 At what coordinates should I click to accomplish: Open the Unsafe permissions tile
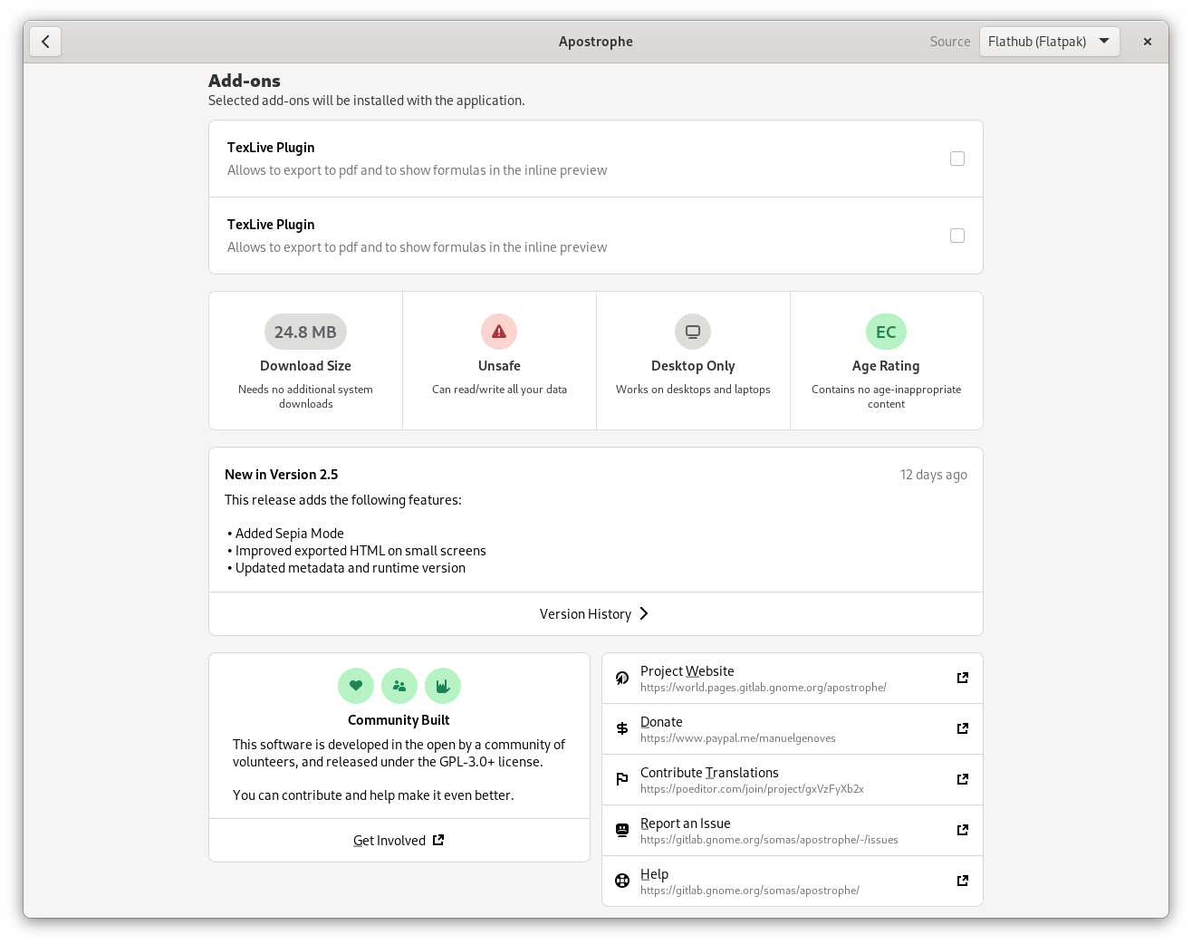pyautogui.click(x=499, y=361)
